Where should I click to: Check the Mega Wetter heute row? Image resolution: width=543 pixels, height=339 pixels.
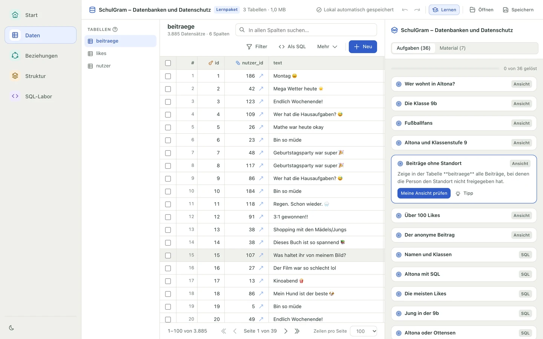pyautogui.click(x=168, y=89)
